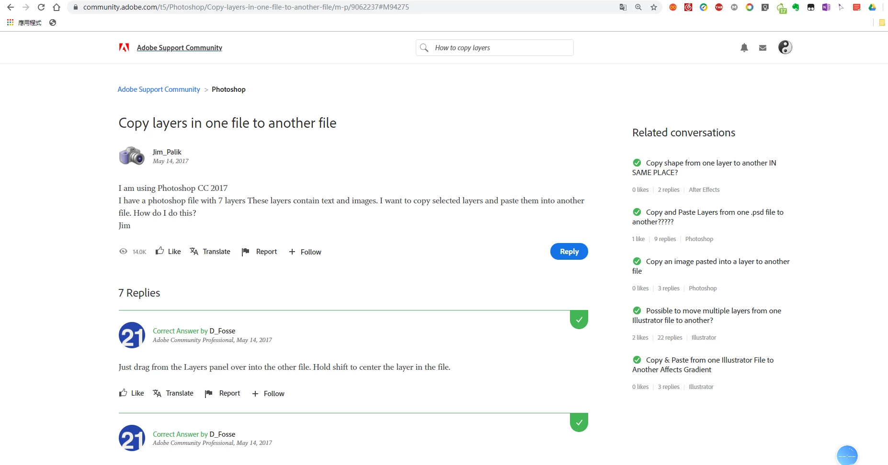Click Follow label on original post
This screenshot has height=465, width=888.
[x=311, y=252]
